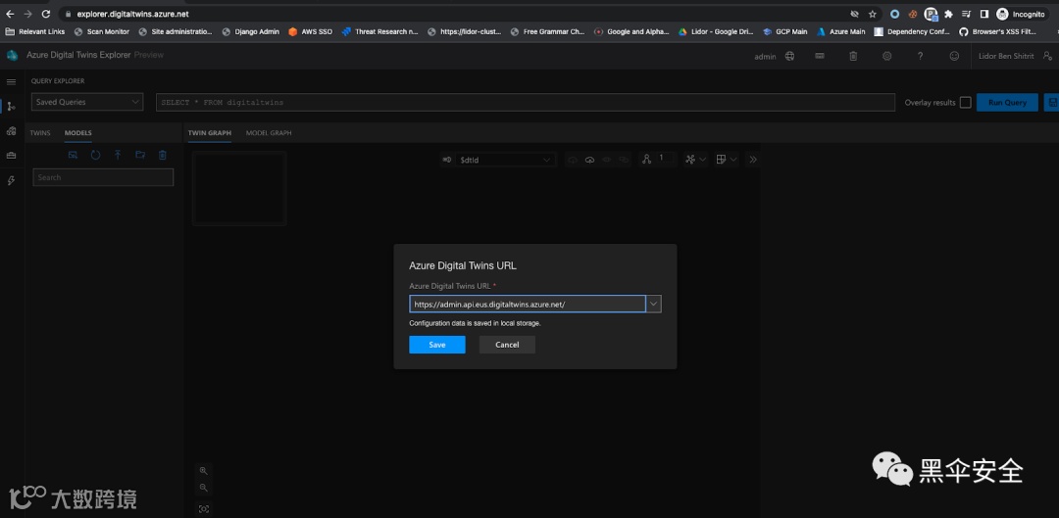Click the Azure Digital Twins Explorer title
The height and width of the screenshot is (518, 1059).
78,55
